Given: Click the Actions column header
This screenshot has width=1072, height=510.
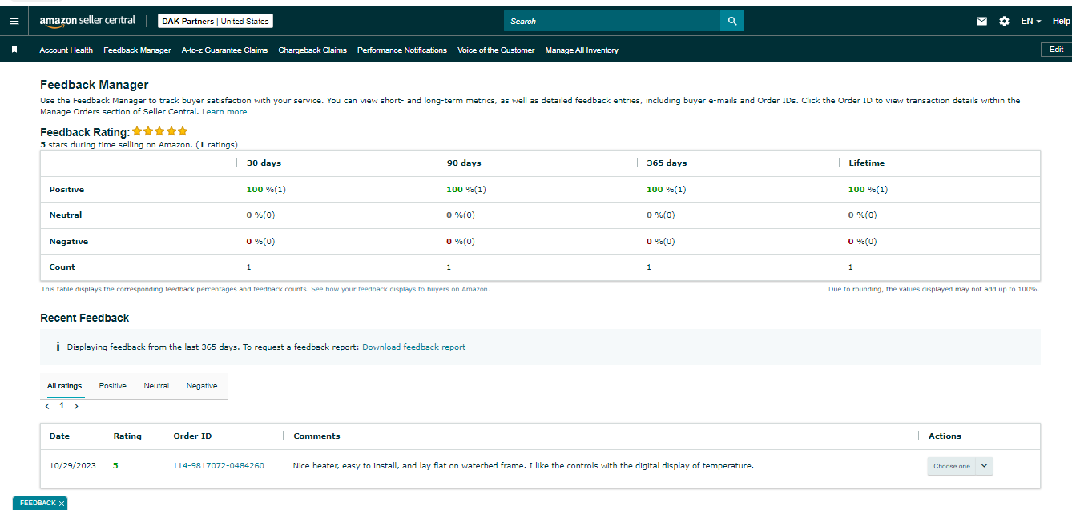Looking at the screenshot, I should [x=945, y=436].
